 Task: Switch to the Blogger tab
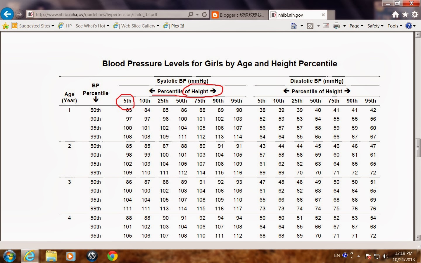[239, 15]
